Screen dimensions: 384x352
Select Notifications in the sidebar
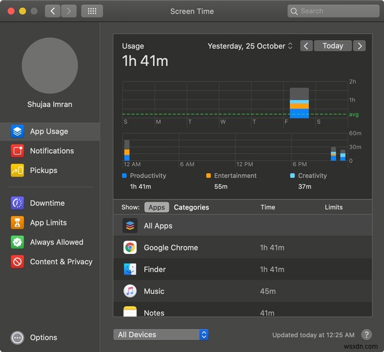click(x=50, y=151)
